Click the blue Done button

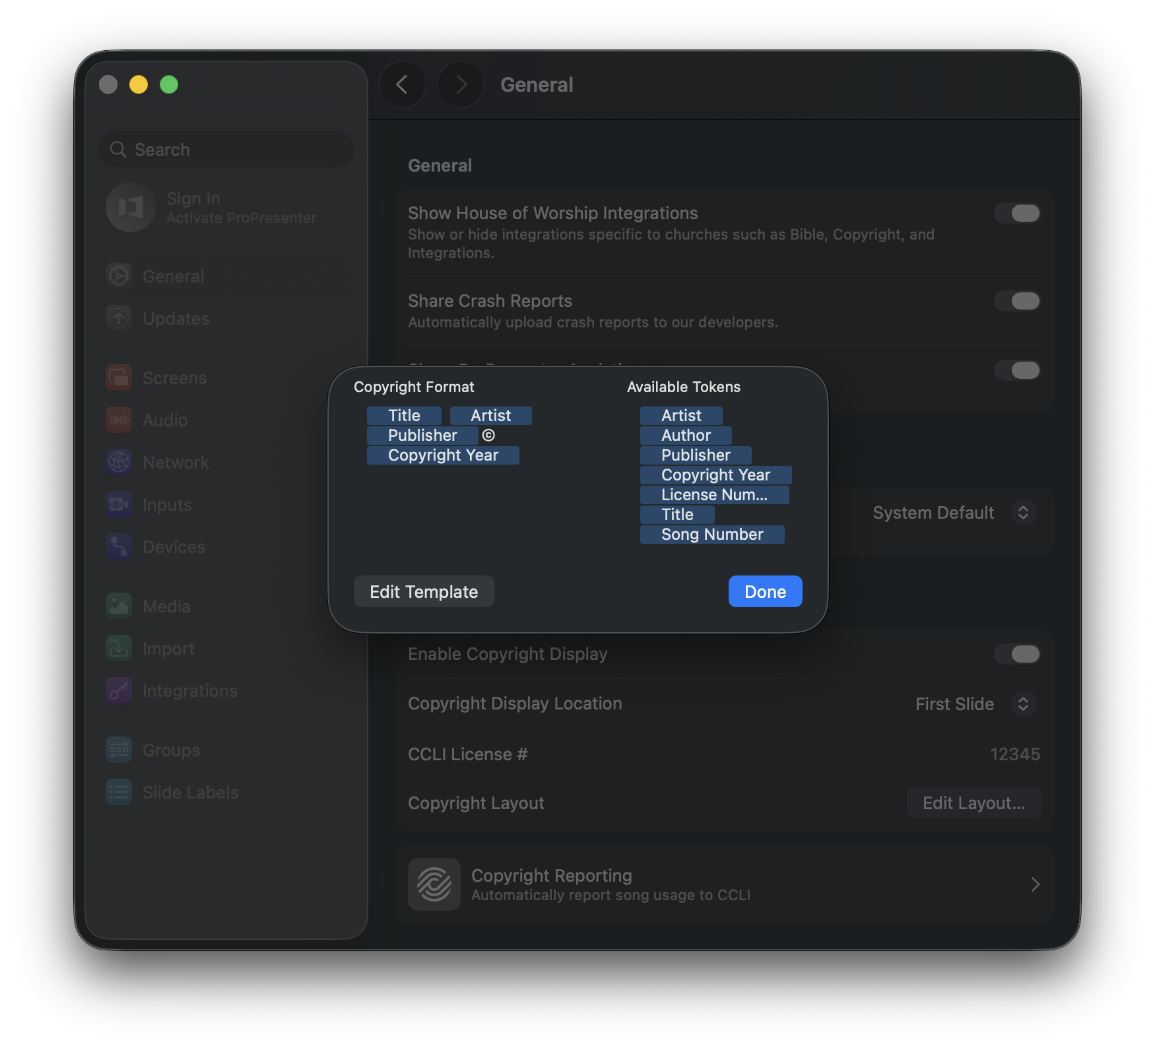766,591
